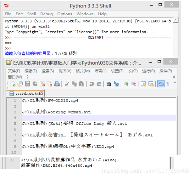Open the 语言(L) menu
This screenshot has height=177, width=192.
click(x=100, y=71)
